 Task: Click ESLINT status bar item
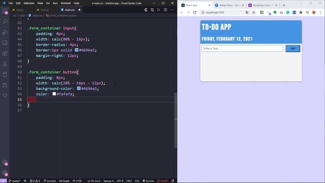pyautogui.click(x=162, y=181)
